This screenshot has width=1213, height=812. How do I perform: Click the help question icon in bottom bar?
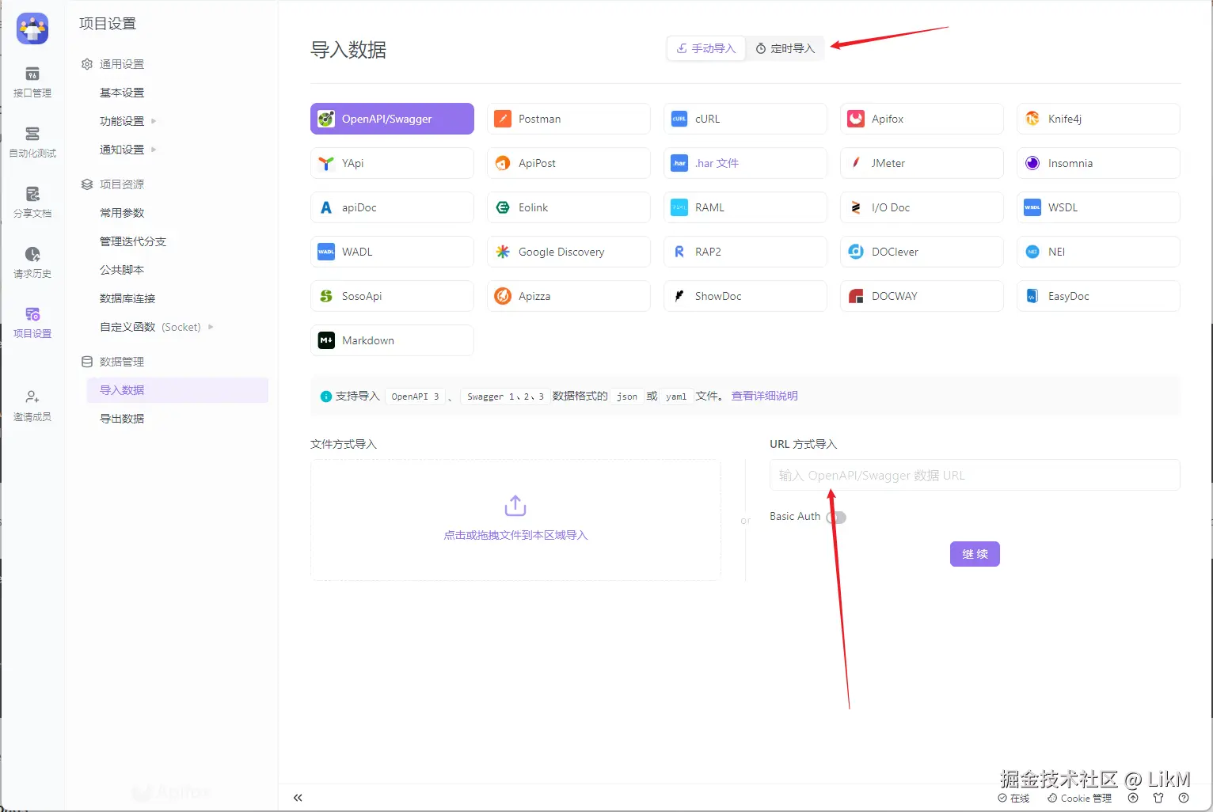point(1184,798)
